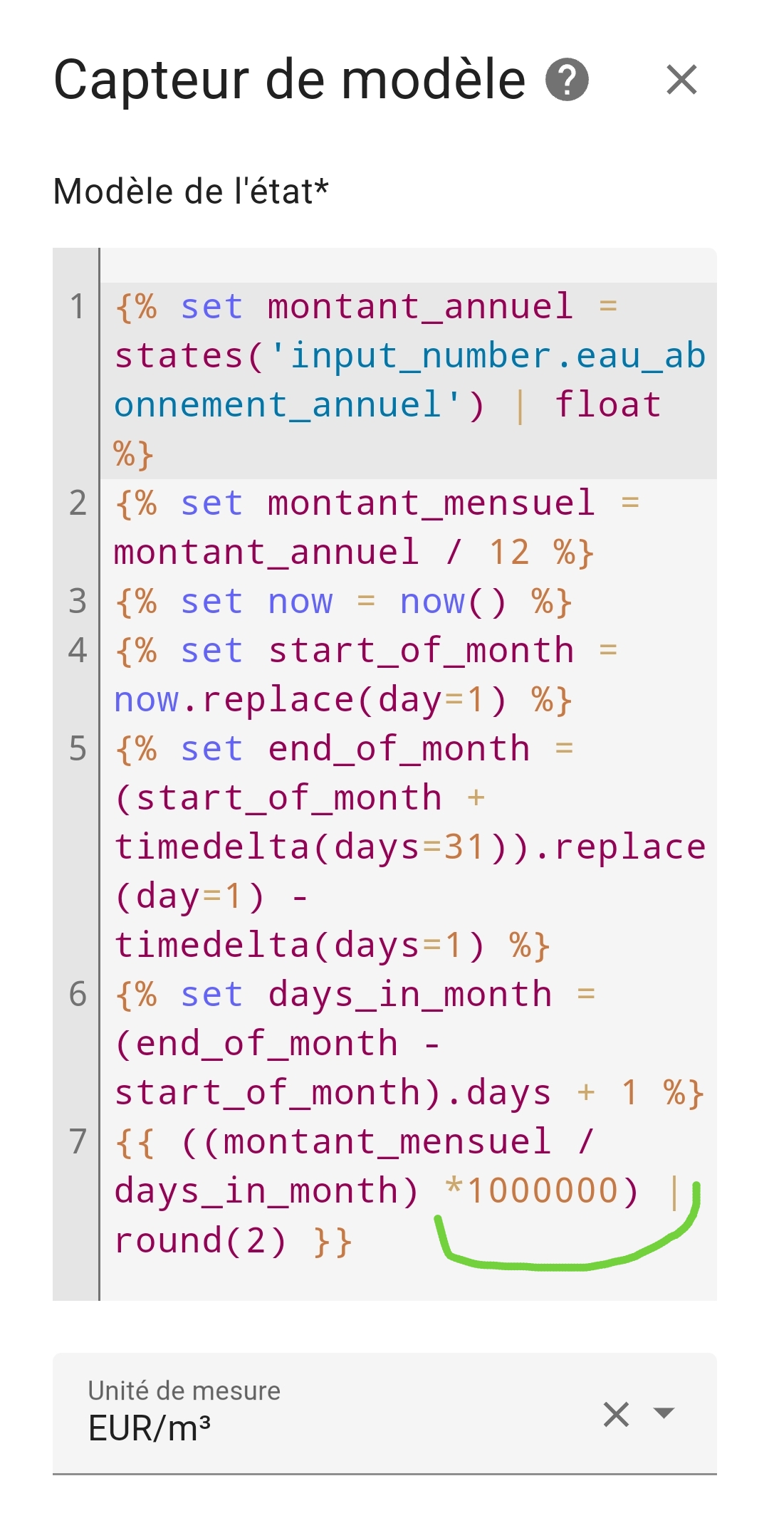Close the Capteur de modèle dialog
The width and height of the screenshot is (769, 1513).
[681, 79]
